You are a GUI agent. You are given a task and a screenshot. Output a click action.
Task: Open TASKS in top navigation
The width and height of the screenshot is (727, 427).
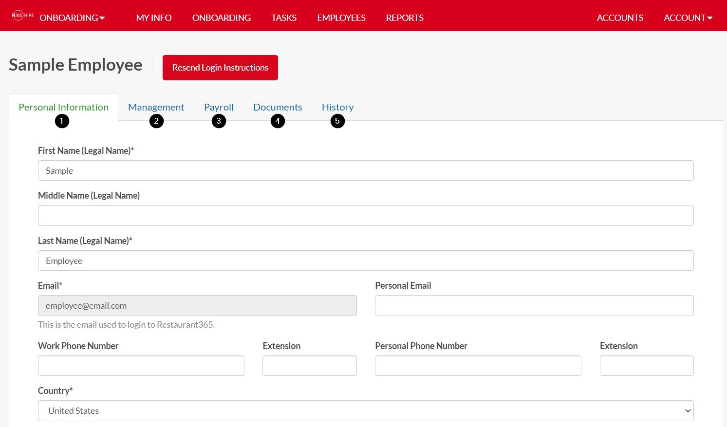[x=284, y=18]
